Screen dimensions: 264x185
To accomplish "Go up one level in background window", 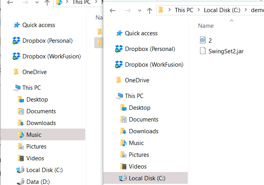I will pos(47,2).
